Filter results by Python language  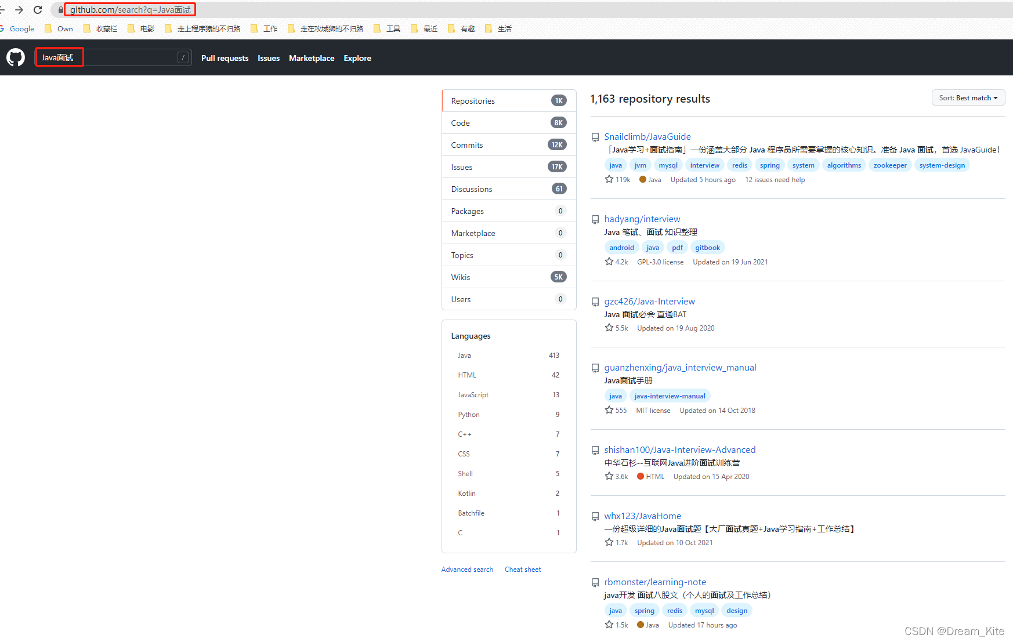pyautogui.click(x=509, y=415)
